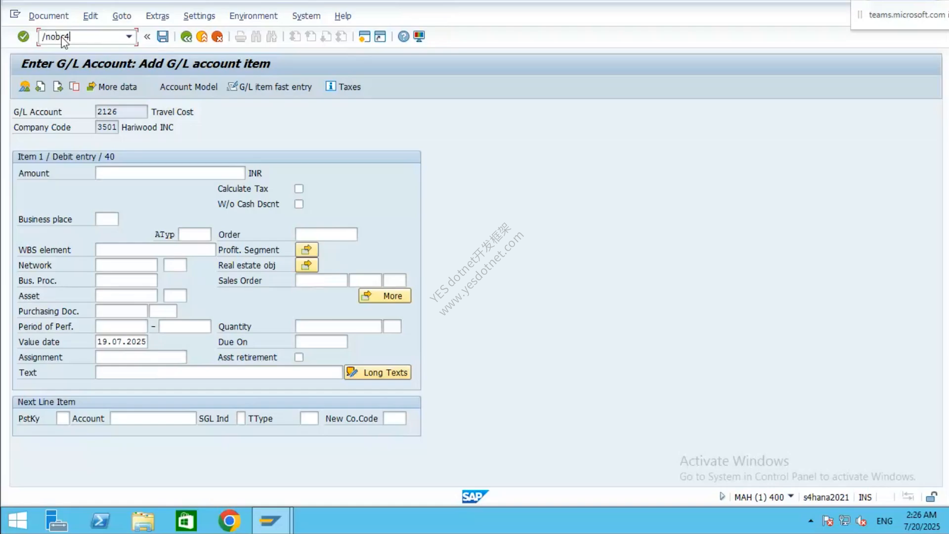Screen dimensions: 949x534
Task: Enable the Calculate Tax checkbox
Action: coord(299,189)
